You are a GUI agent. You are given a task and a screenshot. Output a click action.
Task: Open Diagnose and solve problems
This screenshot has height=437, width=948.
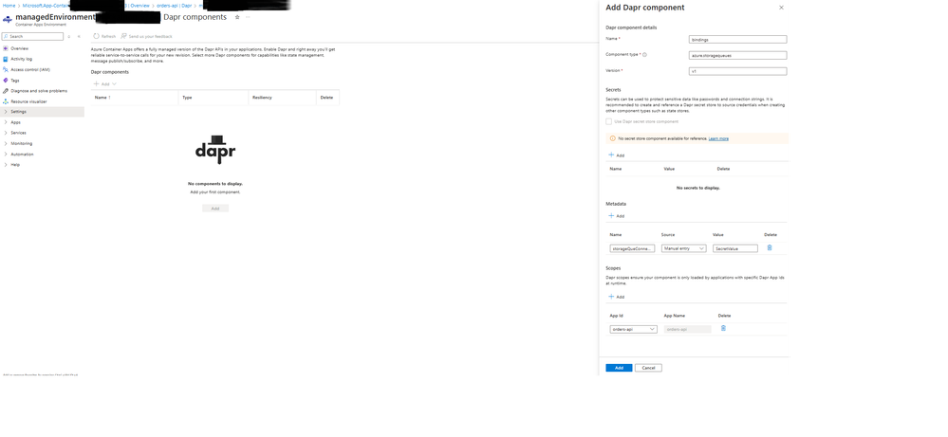(39, 91)
